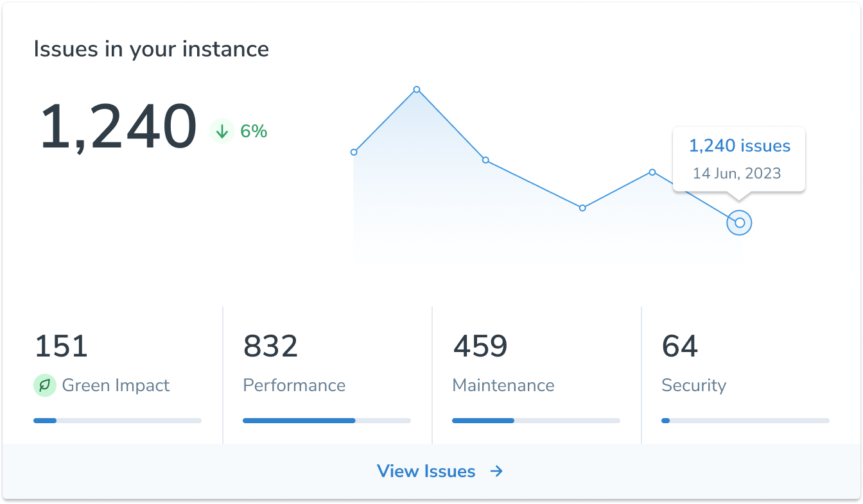
Task: Select the lowest middle chart data point
Action: coord(582,208)
